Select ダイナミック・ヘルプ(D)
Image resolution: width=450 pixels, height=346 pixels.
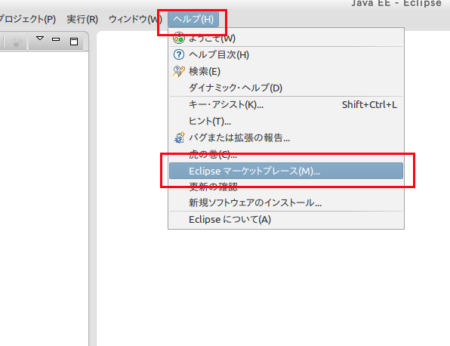(286, 88)
